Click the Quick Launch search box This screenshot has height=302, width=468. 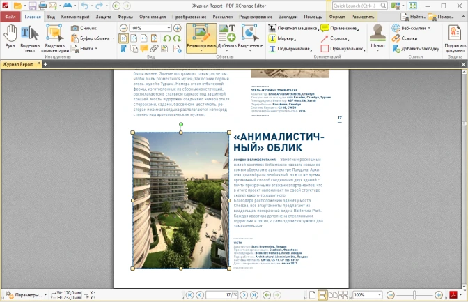coord(359,6)
